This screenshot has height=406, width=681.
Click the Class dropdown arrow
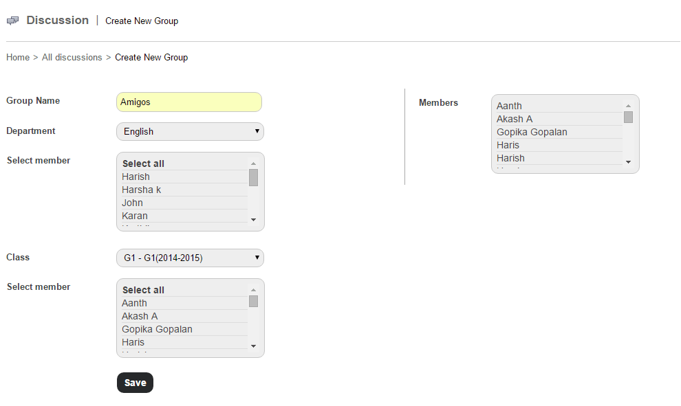257,258
